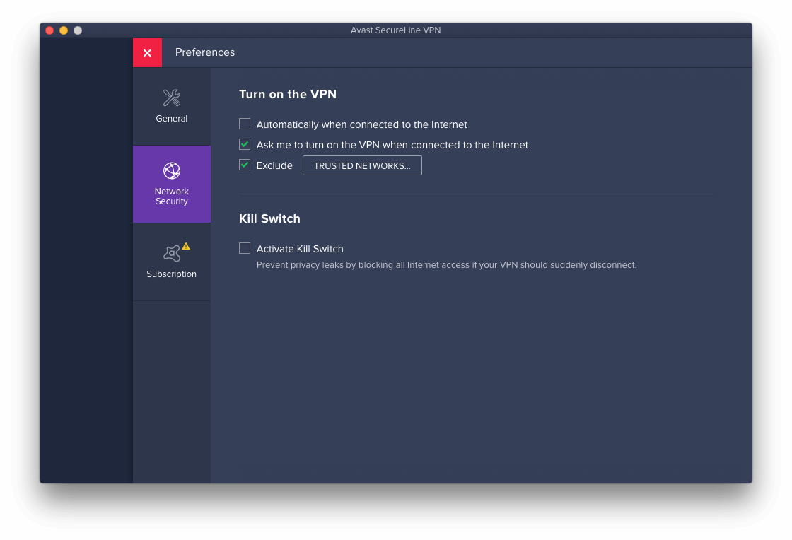Uncheck the Exclude checkbox
Image resolution: width=792 pixels, height=540 pixels.
coord(245,165)
